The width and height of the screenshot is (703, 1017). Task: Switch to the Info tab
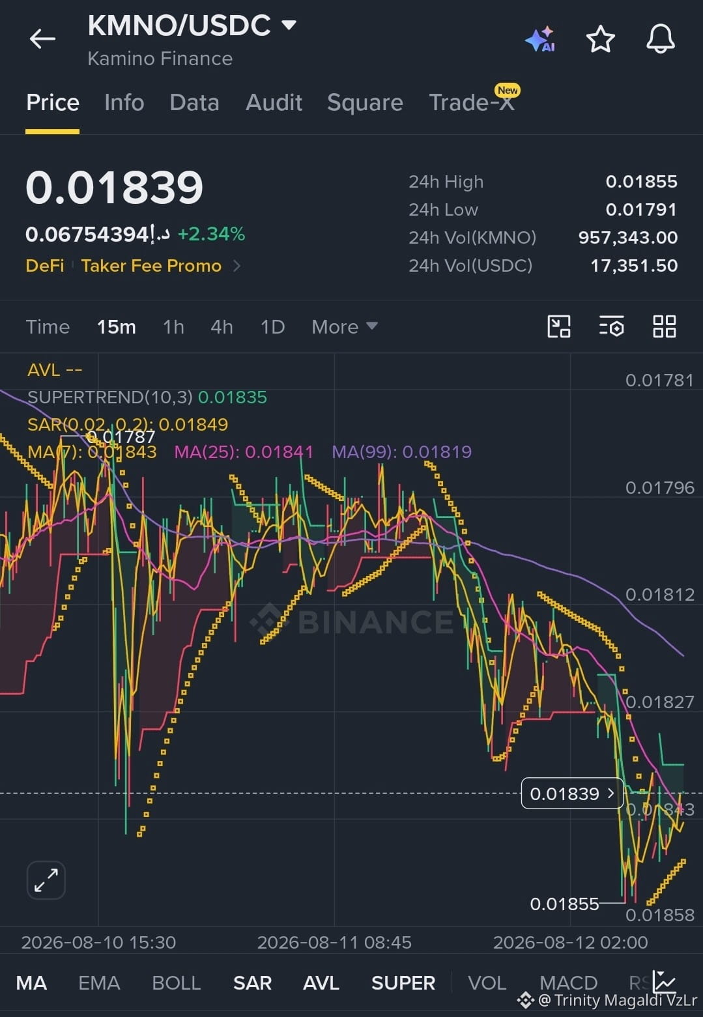tap(124, 103)
